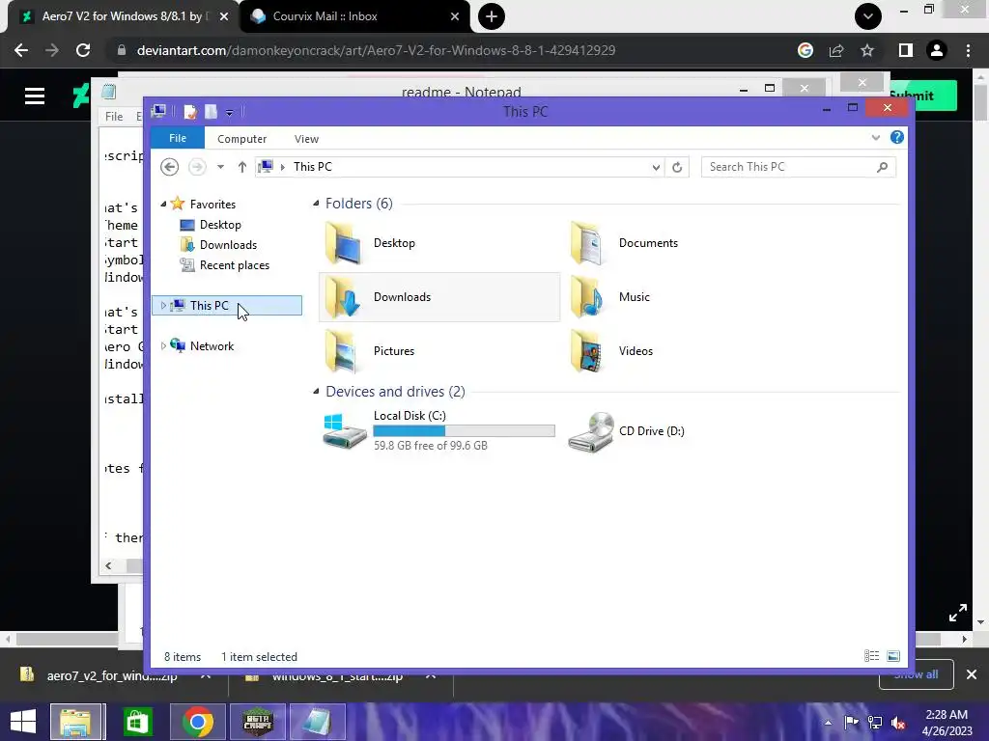Click the Chrome share page icon
This screenshot has width=989, height=741.
click(x=836, y=50)
